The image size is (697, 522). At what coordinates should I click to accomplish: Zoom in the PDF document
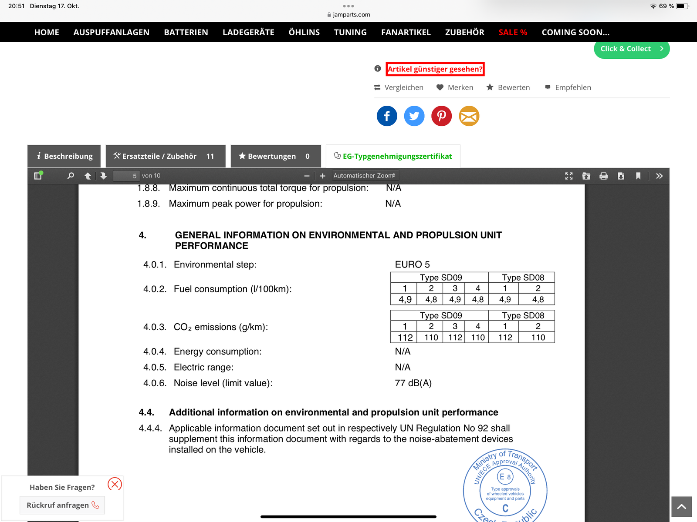tap(323, 176)
